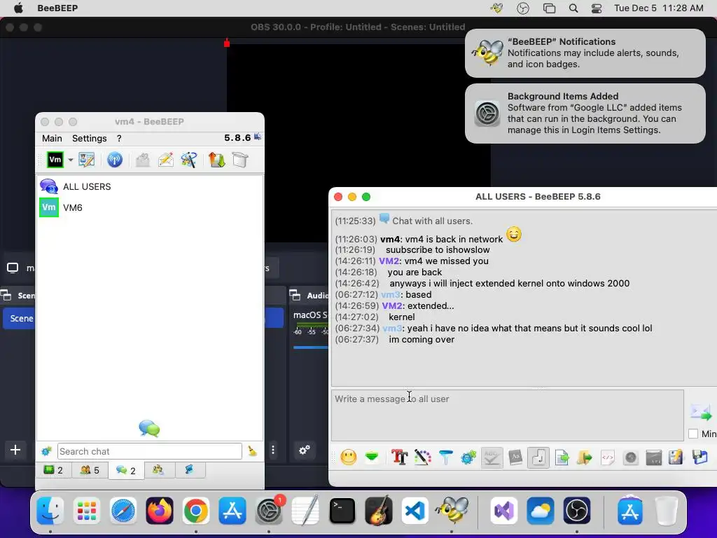Open Spotlight search in the menu bar
This screenshot has width=717, height=538.
[573, 8]
